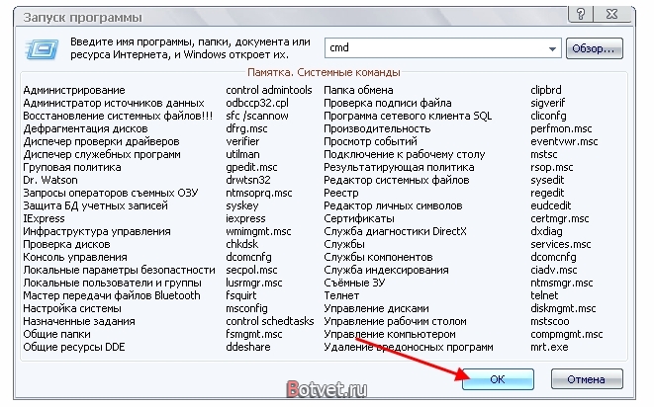This screenshot has height=407, width=654.
Task: Select the text 'sfc /scannow'
Action: [x=257, y=116]
